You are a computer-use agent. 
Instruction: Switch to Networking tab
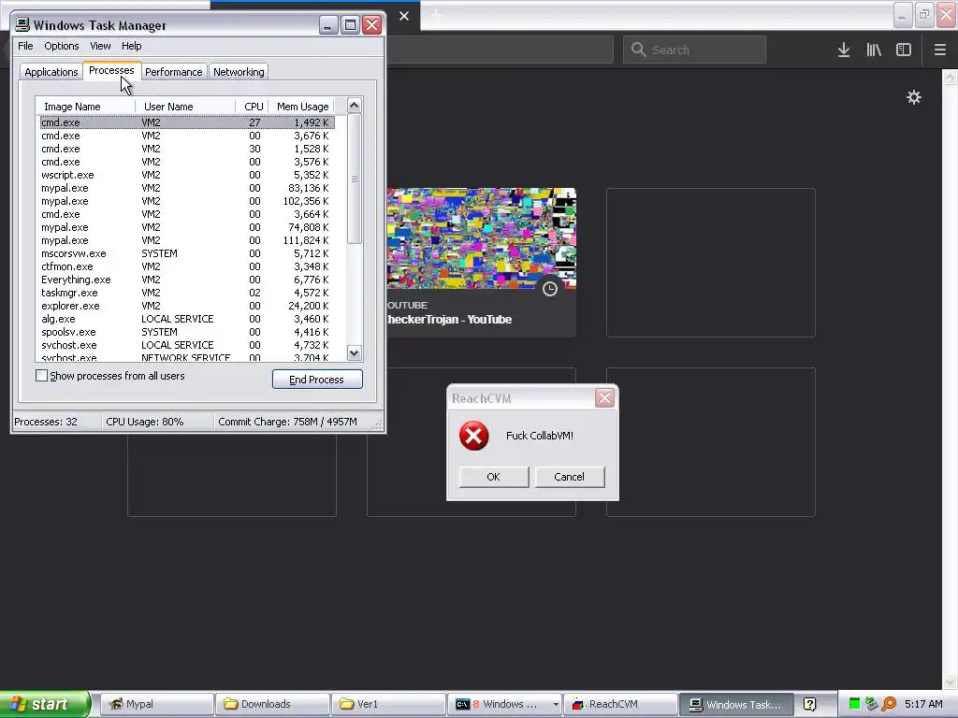(239, 72)
